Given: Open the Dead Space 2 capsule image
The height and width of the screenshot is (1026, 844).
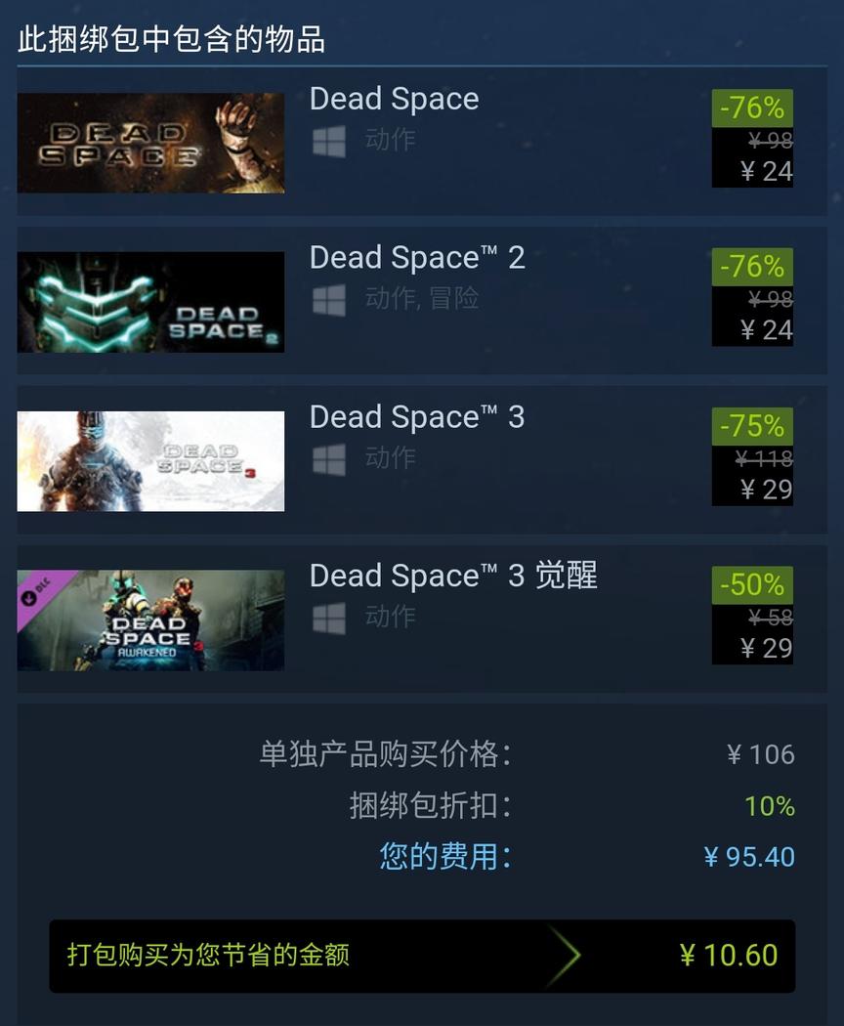Looking at the screenshot, I should 150,302.
